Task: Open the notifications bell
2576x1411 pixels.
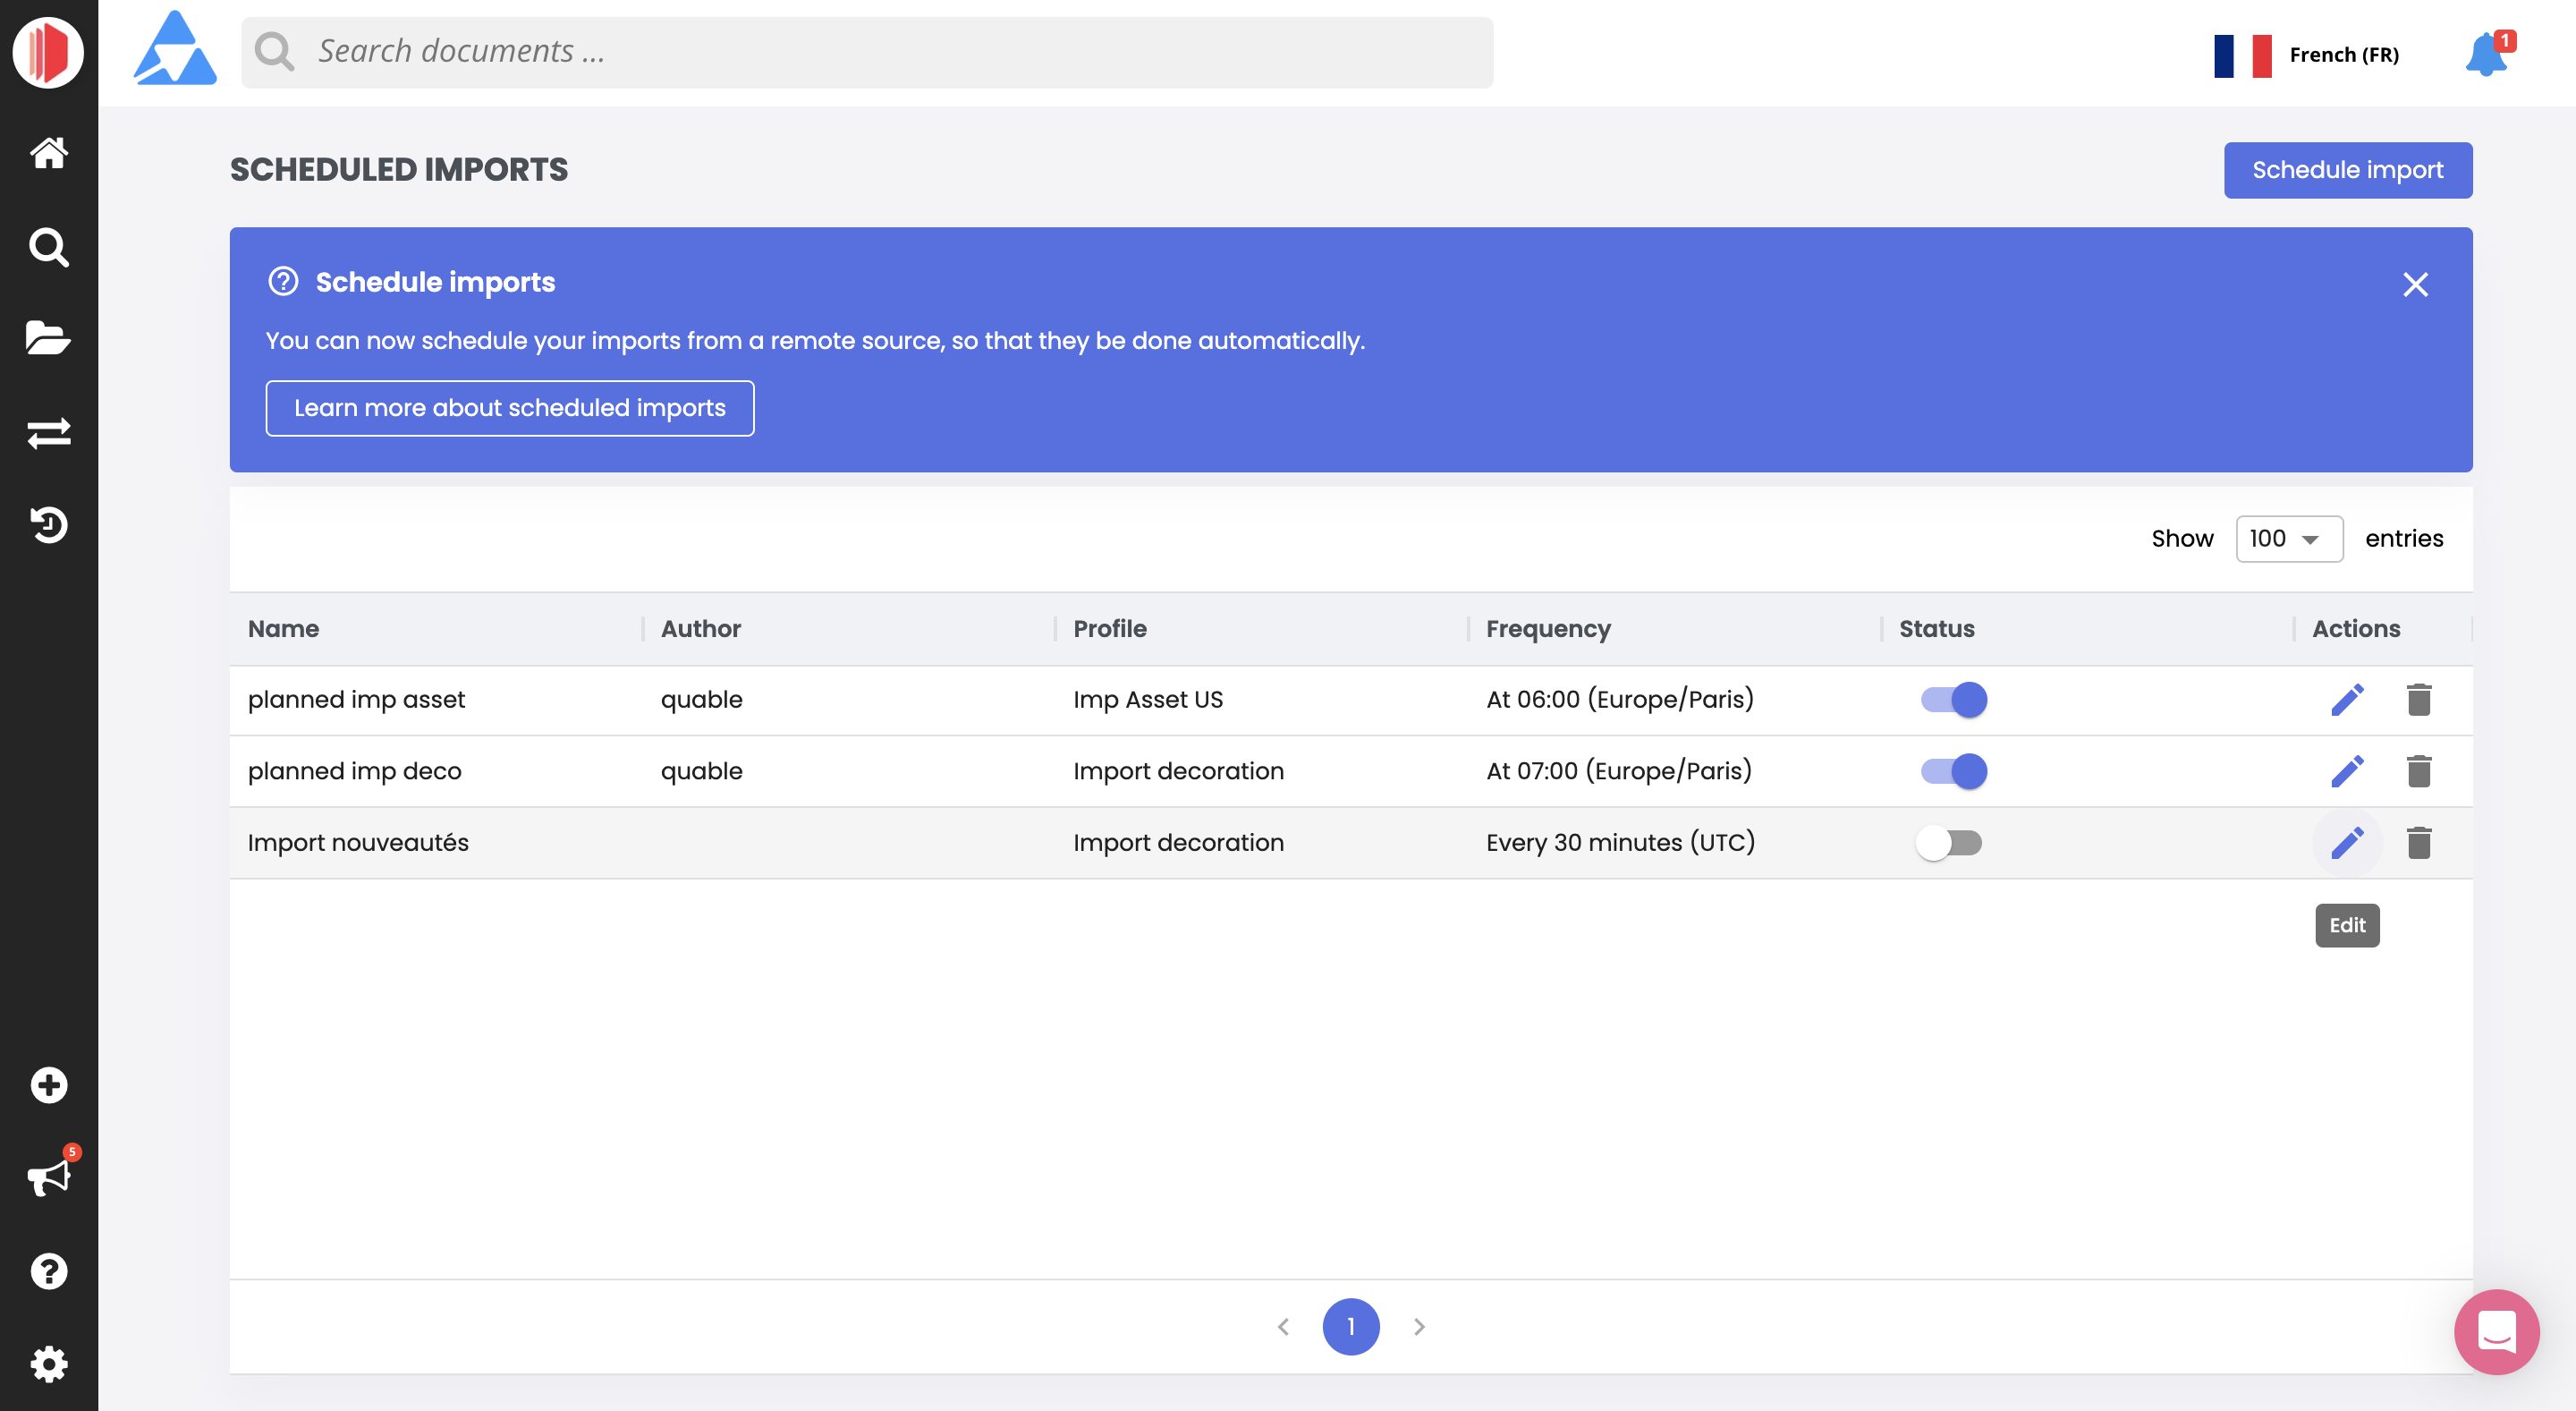Action: pos(2486,54)
